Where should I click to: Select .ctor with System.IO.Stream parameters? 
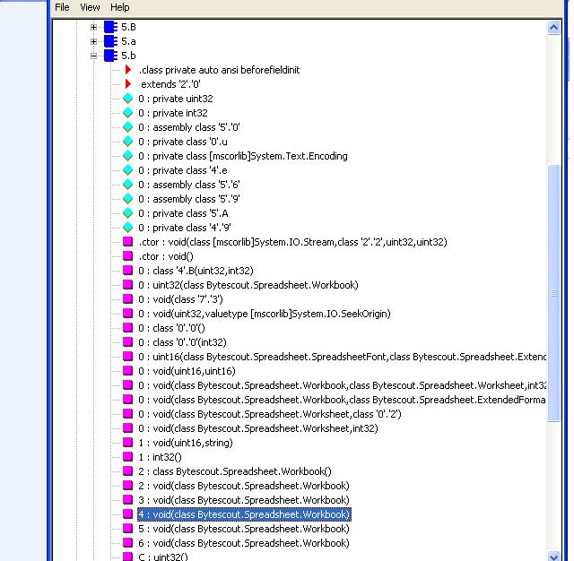(292, 242)
